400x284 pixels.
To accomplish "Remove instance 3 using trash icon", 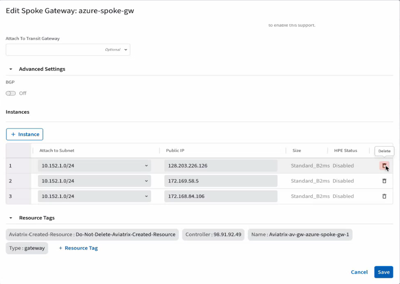I will point(384,196).
